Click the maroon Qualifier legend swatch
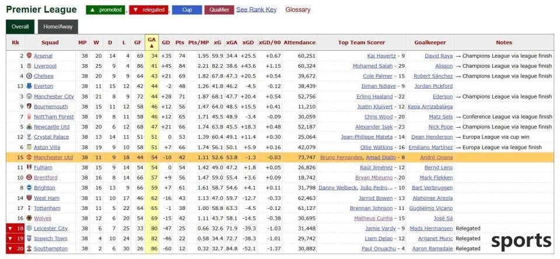 tap(219, 10)
